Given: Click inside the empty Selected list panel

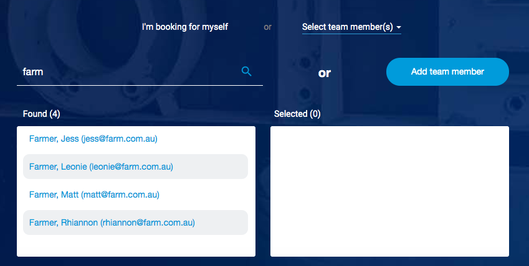Looking at the screenshot, I should [x=389, y=191].
